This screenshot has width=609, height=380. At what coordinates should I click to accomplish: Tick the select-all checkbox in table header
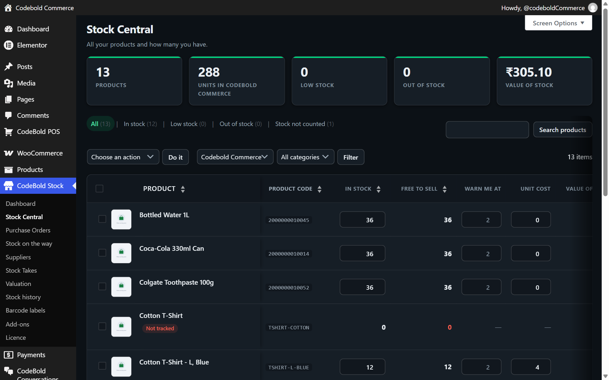pyautogui.click(x=99, y=188)
